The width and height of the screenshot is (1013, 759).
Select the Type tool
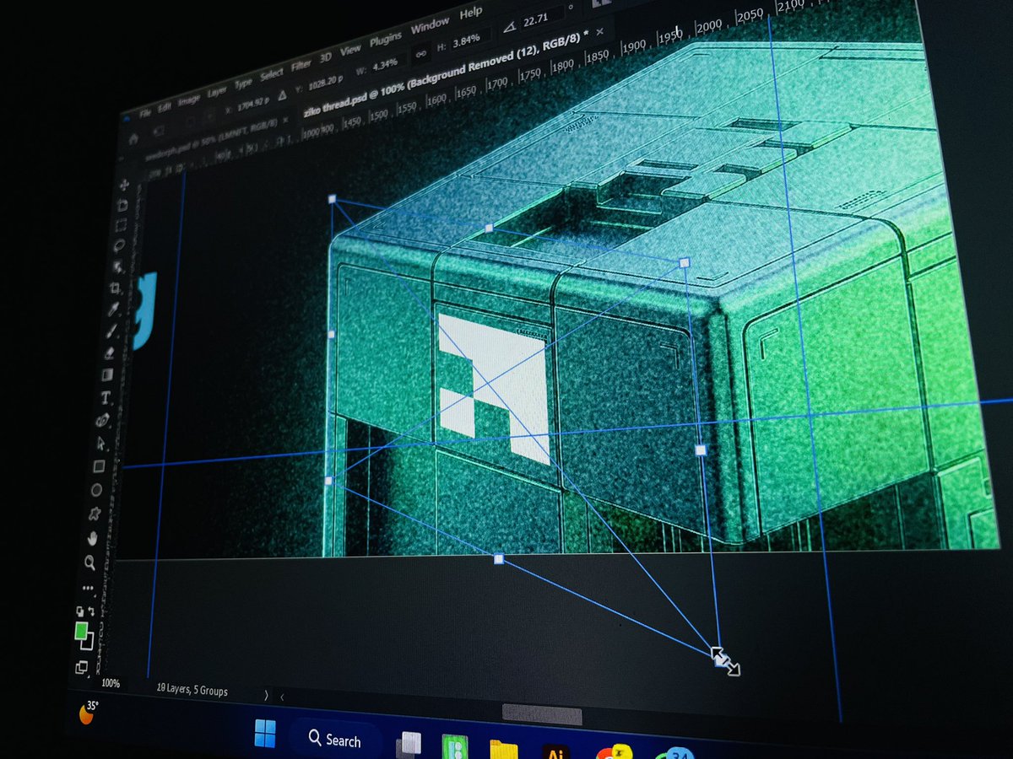(x=106, y=396)
